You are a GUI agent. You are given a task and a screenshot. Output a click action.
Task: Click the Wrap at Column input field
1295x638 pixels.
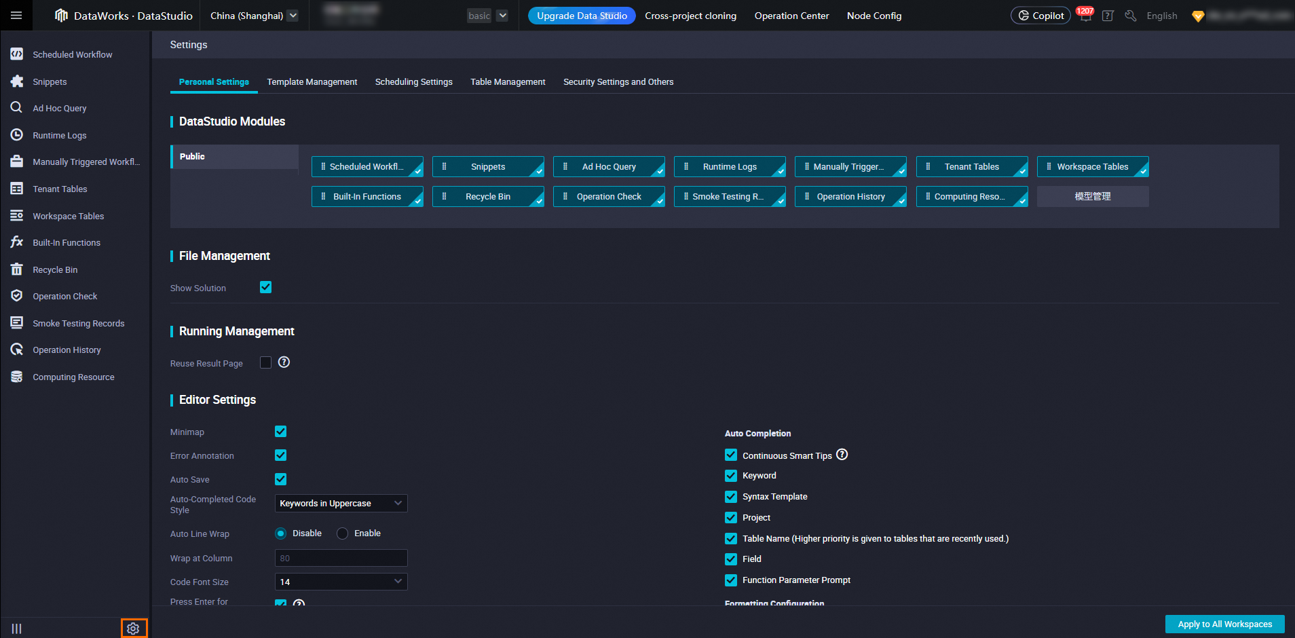341,558
